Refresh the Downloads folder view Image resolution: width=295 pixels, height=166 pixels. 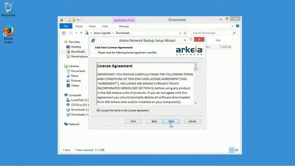click(185, 33)
